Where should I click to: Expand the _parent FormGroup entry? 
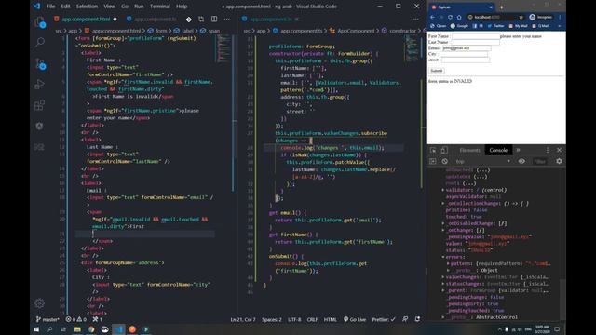[443, 290]
